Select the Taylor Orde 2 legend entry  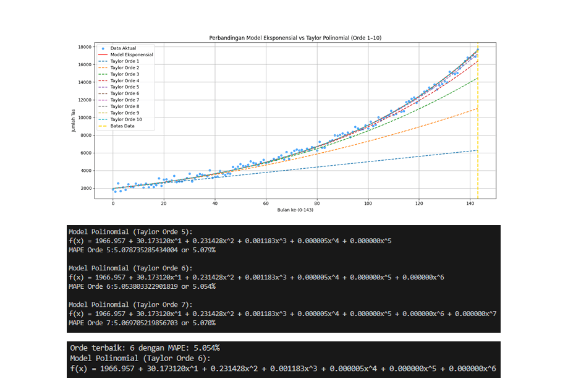tap(119, 68)
